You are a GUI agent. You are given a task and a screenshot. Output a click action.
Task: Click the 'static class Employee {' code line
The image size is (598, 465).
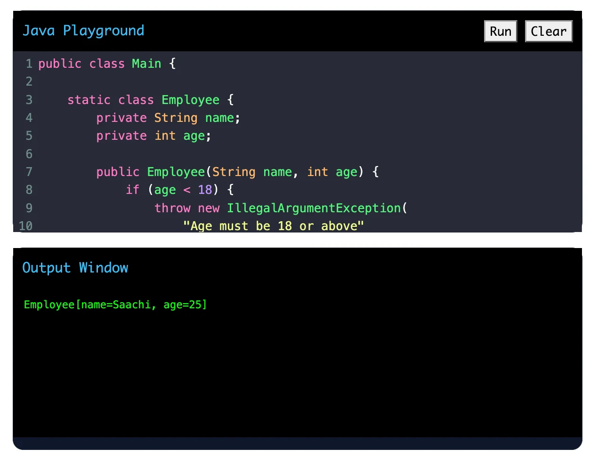click(x=151, y=100)
